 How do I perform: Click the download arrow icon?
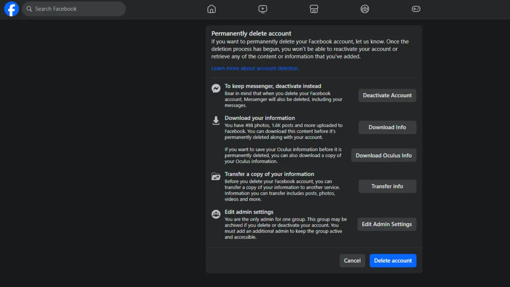[x=216, y=120]
